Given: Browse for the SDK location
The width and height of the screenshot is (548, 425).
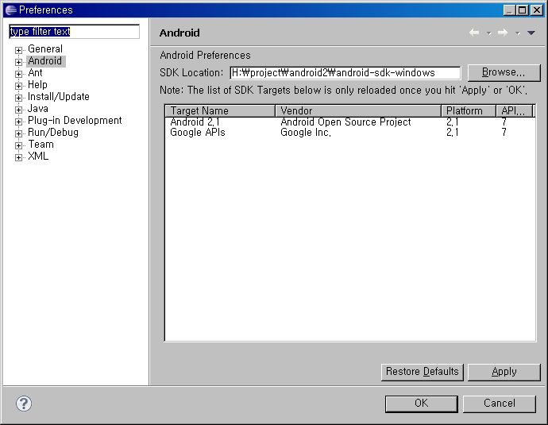Looking at the screenshot, I should click(x=504, y=72).
